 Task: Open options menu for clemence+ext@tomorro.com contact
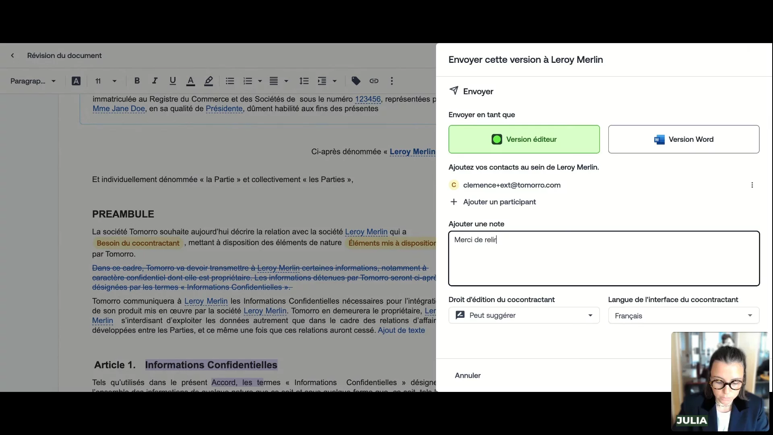pyautogui.click(x=752, y=185)
